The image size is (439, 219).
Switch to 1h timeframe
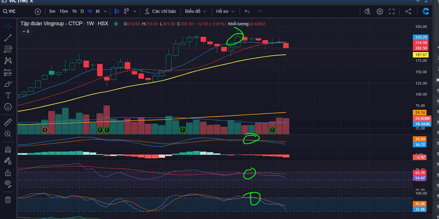click(74, 12)
